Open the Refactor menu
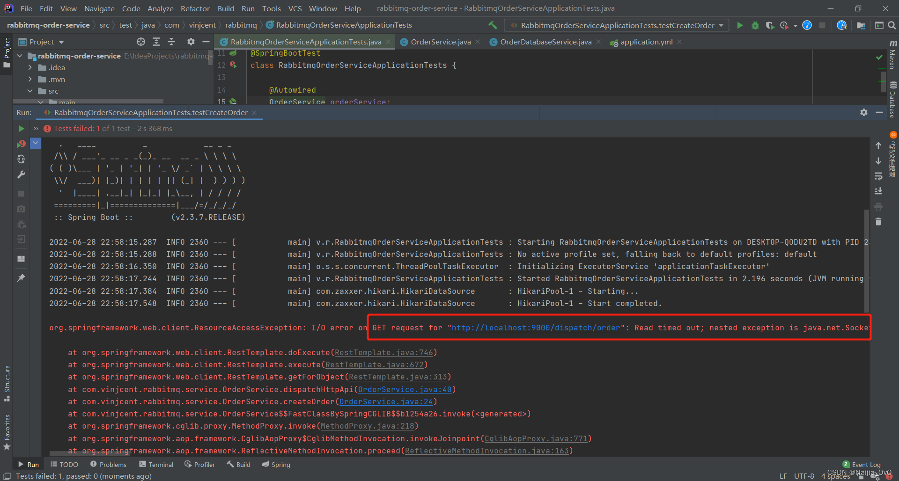This screenshot has width=899, height=481. pyautogui.click(x=195, y=8)
